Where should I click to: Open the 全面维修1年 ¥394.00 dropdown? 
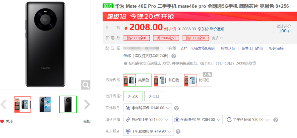(x=197, y=120)
